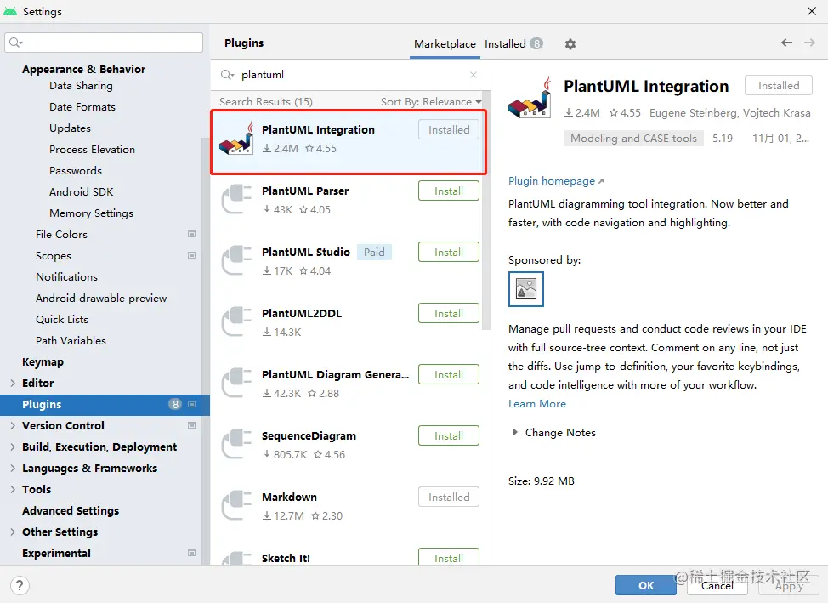Click the large PlantUML logo in details
Image resolution: width=828 pixels, height=603 pixels.
coord(530,97)
